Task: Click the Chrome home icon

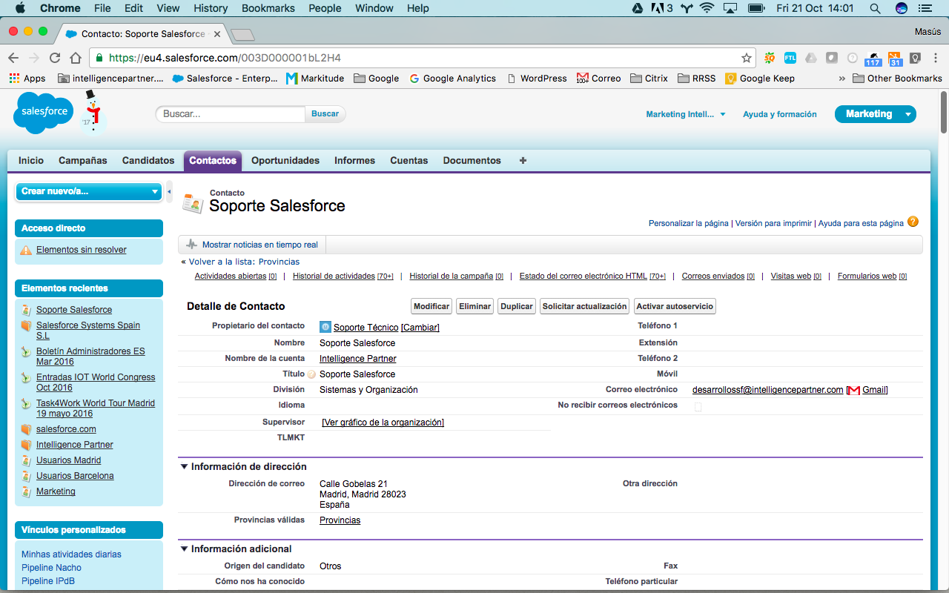Action: point(76,58)
